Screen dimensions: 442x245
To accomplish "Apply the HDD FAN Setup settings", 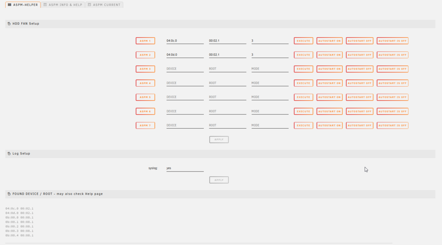I will click(219, 140).
